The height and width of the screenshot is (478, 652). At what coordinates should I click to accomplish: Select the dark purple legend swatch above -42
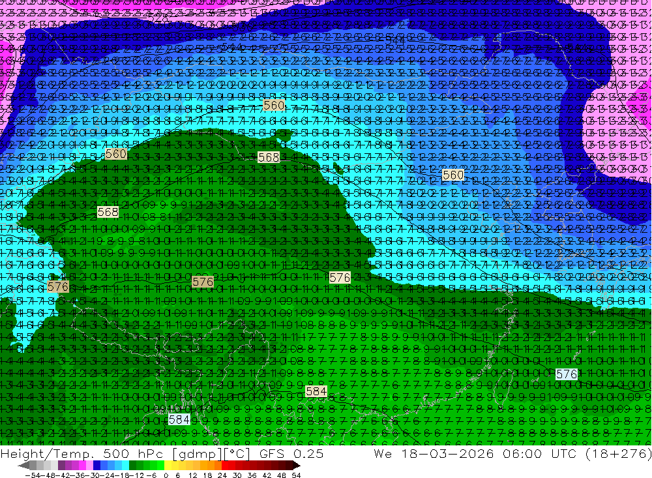61,466
